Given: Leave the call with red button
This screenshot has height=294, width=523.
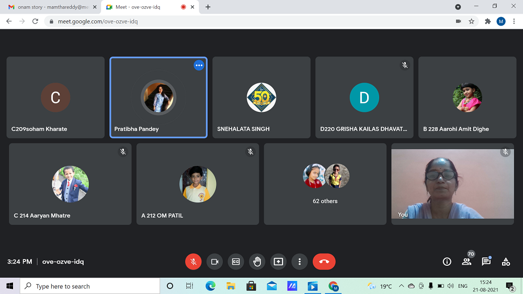Looking at the screenshot, I should pos(324,262).
